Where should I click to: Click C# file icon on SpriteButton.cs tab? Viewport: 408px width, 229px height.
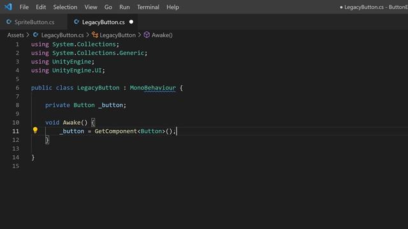pos(9,22)
